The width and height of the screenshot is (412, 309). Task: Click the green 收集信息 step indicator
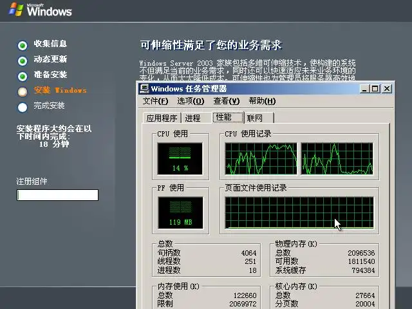(x=23, y=46)
